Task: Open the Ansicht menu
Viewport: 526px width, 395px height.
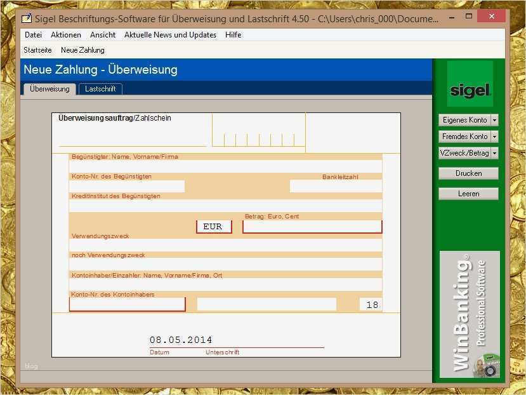Action: 103,35
